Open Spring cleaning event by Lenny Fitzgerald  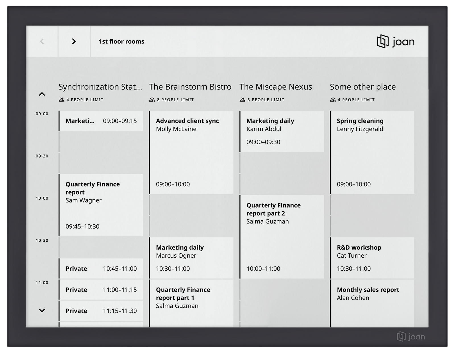pyautogui.click(x=372, y=152)
